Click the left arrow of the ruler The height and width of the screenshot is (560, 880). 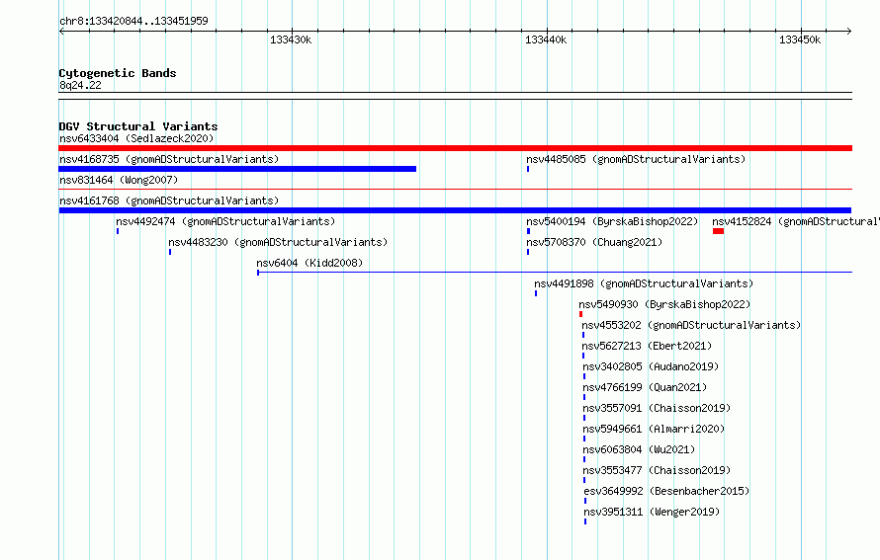click(x=61, y=31)
